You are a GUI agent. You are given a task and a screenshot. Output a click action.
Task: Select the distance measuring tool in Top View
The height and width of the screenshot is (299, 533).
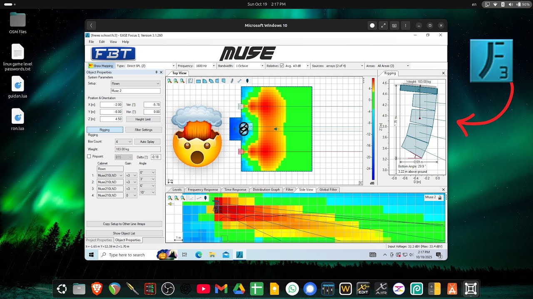(239, 81)
